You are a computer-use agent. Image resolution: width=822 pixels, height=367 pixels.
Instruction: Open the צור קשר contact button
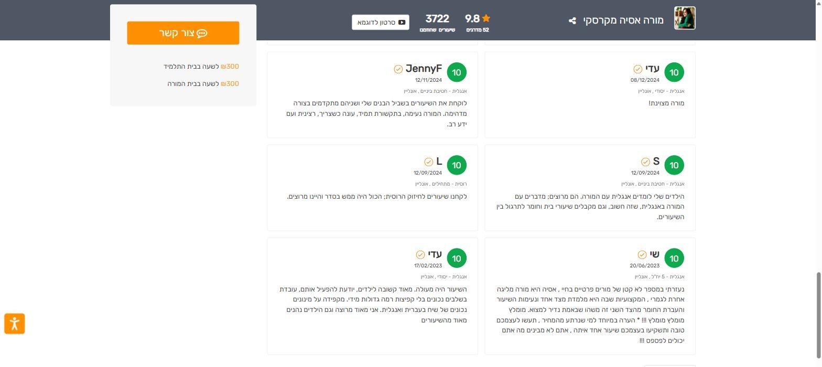(x=183, y=33)
